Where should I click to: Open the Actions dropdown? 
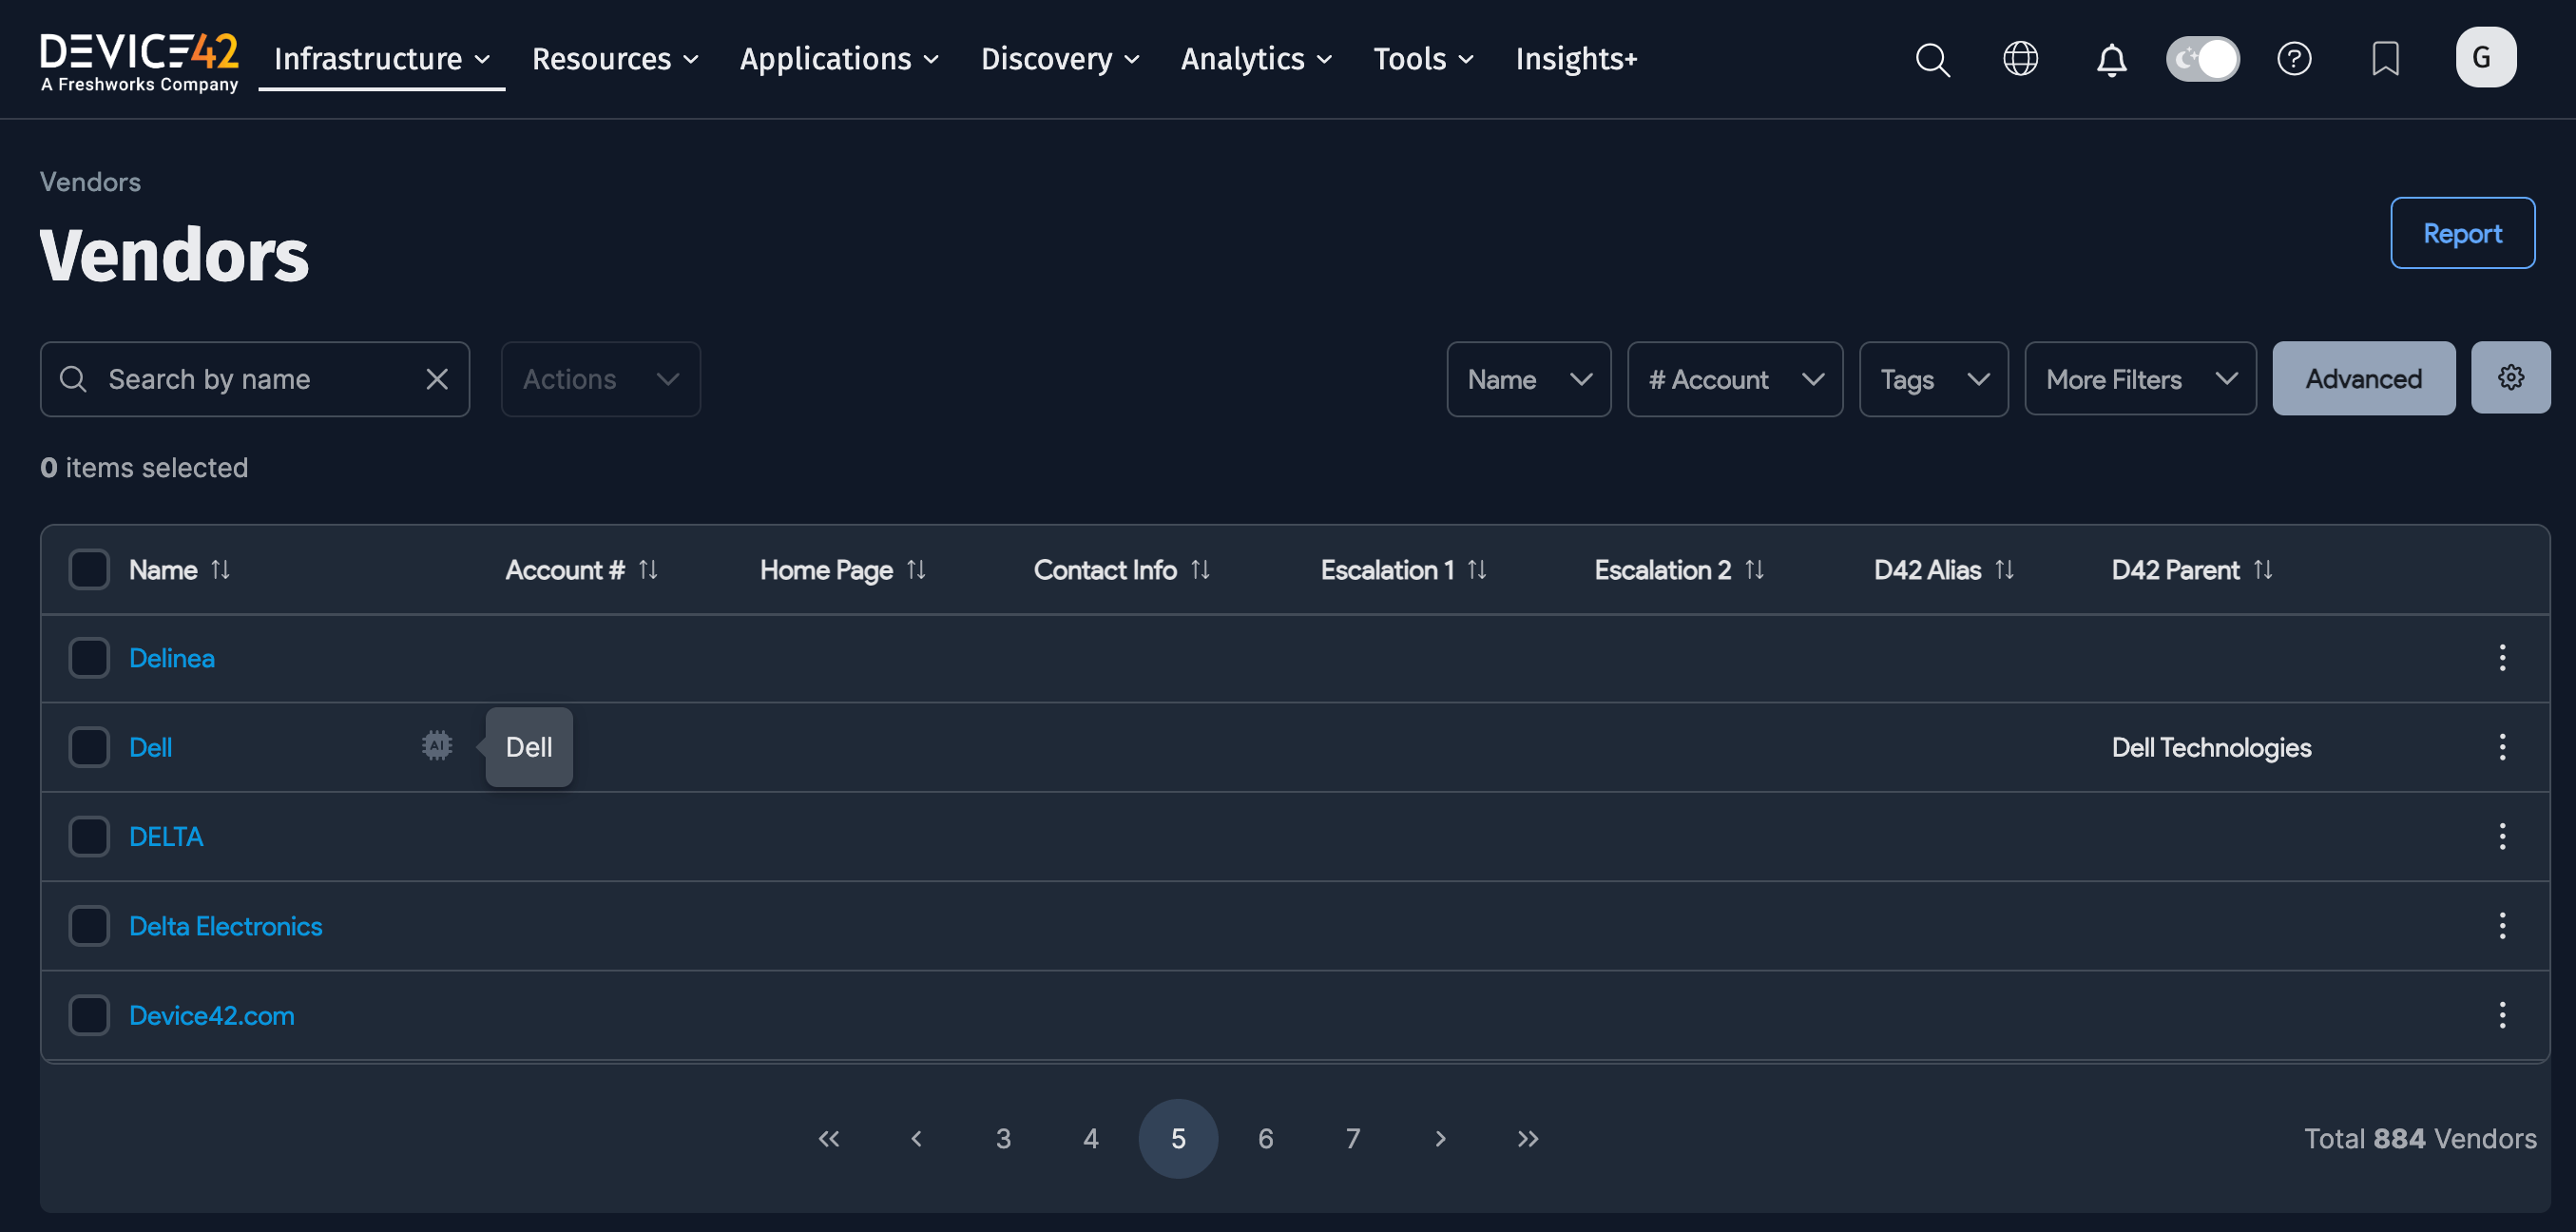pyautogui.click(x=600, y=379)
